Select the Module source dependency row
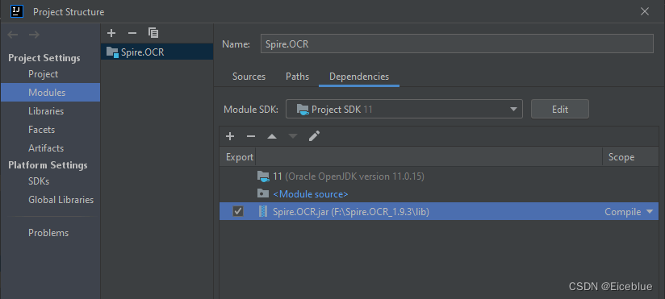This screenshot has height=299, width=665. click(439, 194)
